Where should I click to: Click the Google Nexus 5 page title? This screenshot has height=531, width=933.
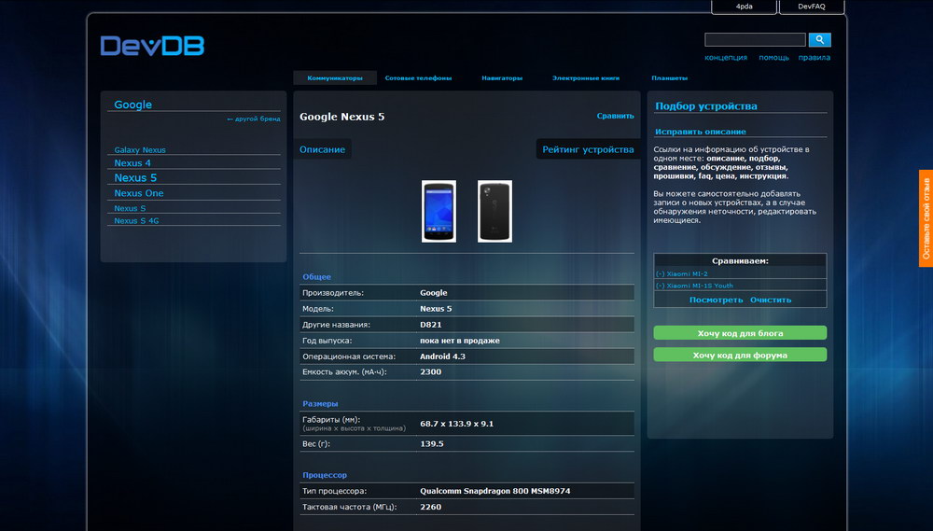tap(342, 117)
